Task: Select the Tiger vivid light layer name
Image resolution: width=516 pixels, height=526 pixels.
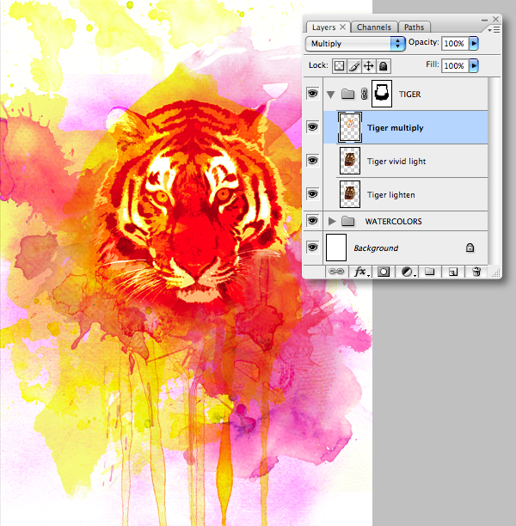Action: coord(396,162)
